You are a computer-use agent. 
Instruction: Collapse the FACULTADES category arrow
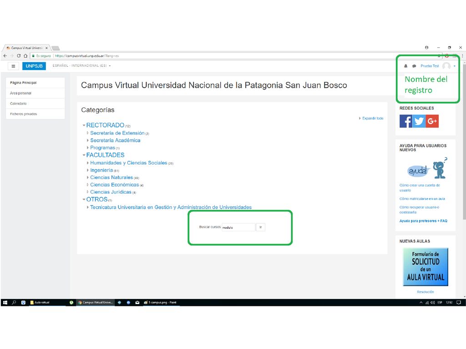click(84, 155)
